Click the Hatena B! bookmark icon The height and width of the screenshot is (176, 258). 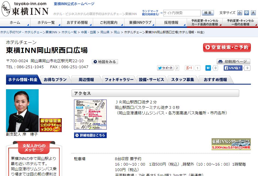(x=208, y=68)
